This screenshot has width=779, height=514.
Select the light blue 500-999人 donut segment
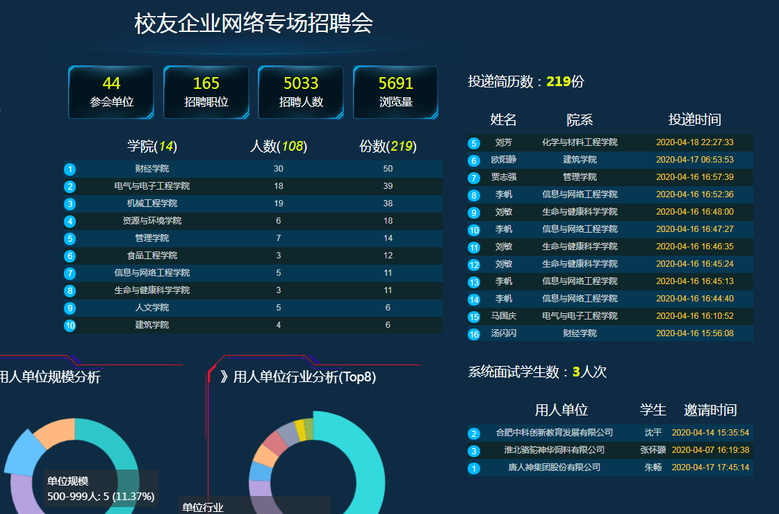click(19, 451)
